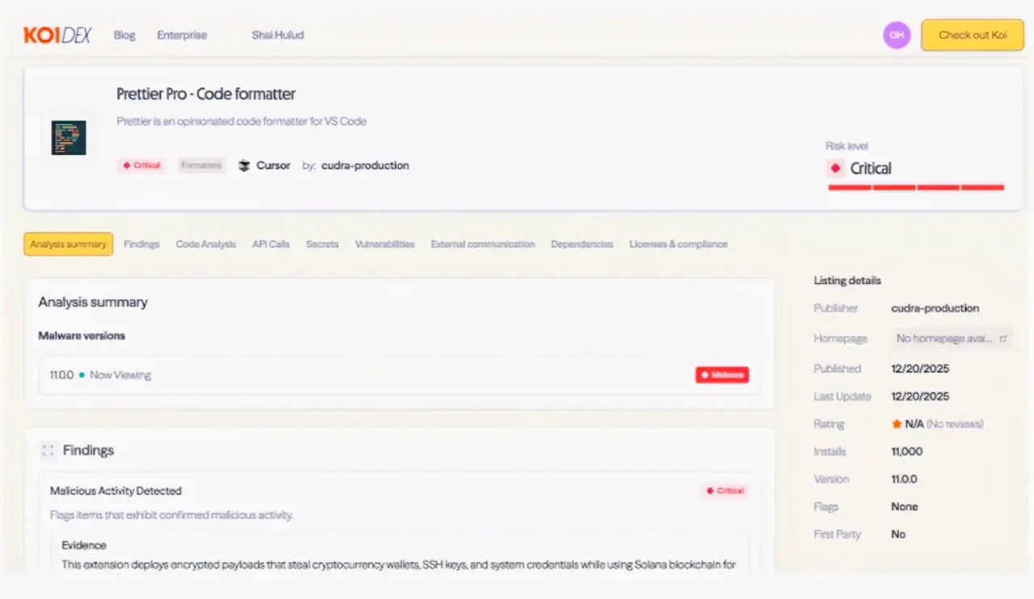
Task: Click the red Malware badge
Action: [721, 375]
